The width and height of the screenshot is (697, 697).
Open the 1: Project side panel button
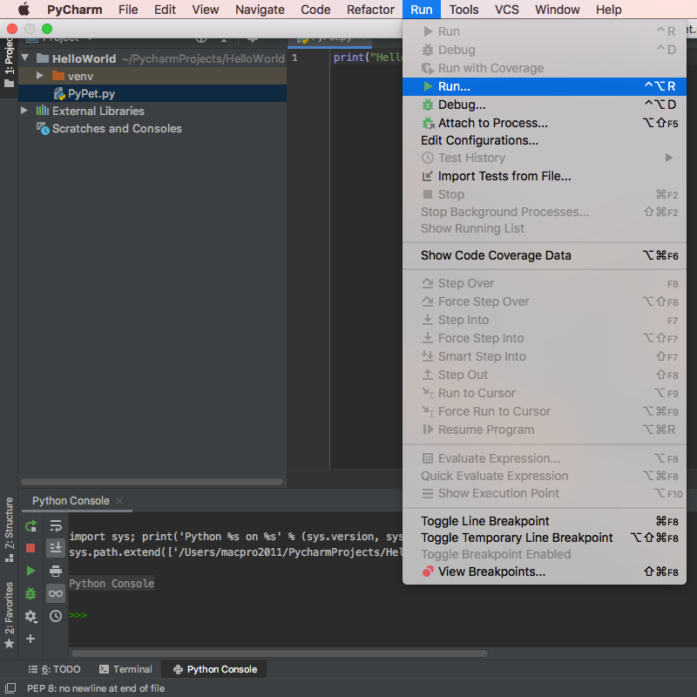pos(9,62)
